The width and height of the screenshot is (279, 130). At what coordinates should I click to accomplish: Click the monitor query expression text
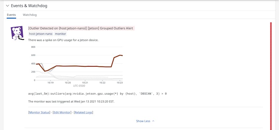(x=97, y=94)
